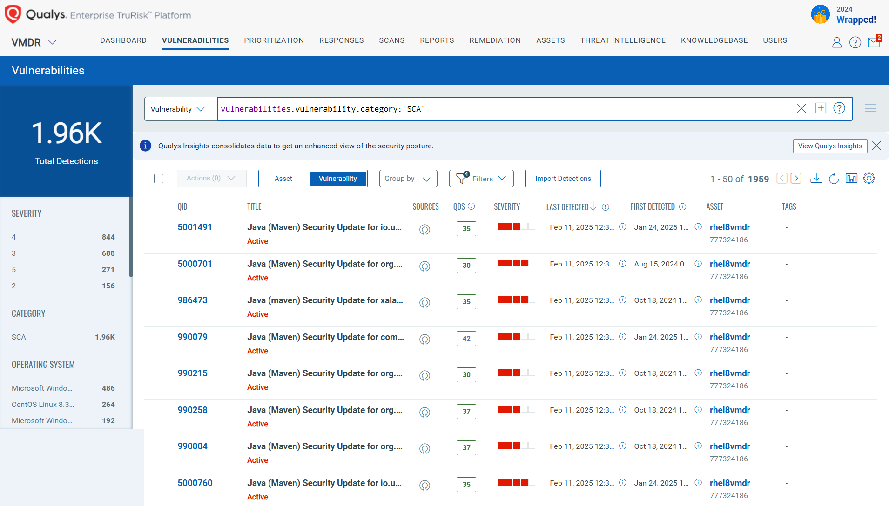Open the Filters dropdown

point(481,179)
